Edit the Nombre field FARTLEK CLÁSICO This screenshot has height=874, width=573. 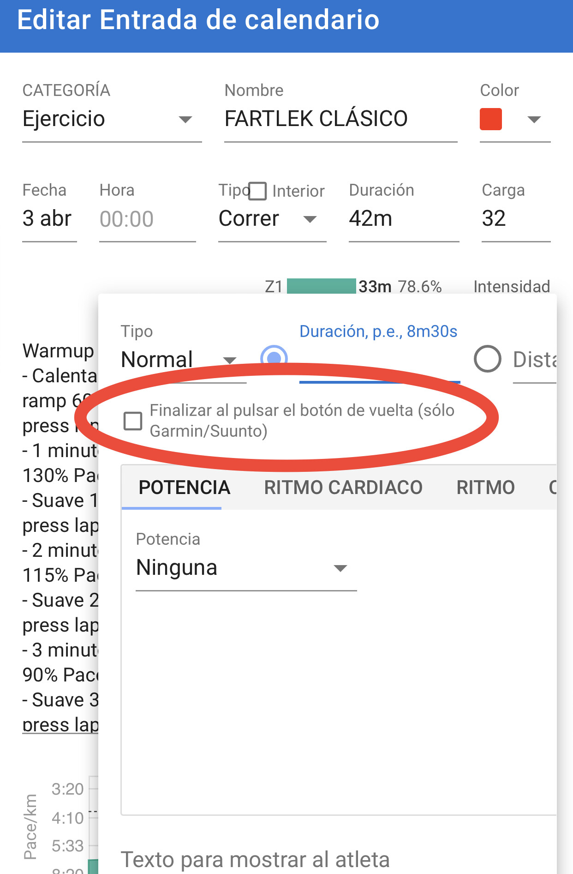[x=340, y=119]
